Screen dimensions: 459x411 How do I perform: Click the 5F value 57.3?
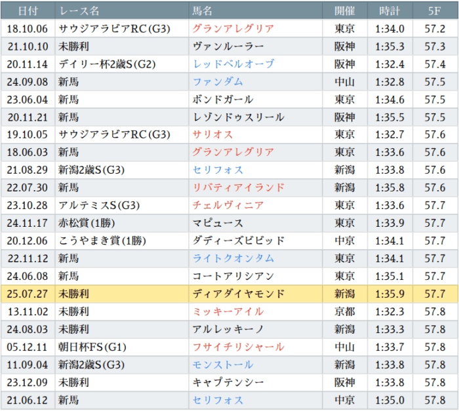point(435,47)
